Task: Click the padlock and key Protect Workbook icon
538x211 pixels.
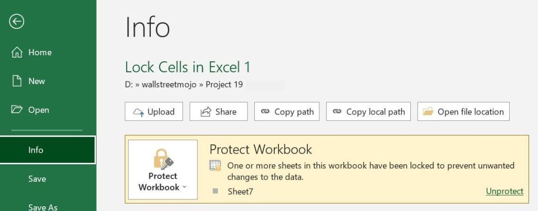Action: 163,159
